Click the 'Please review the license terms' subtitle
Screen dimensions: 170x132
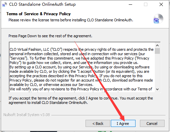click(71, 20)
